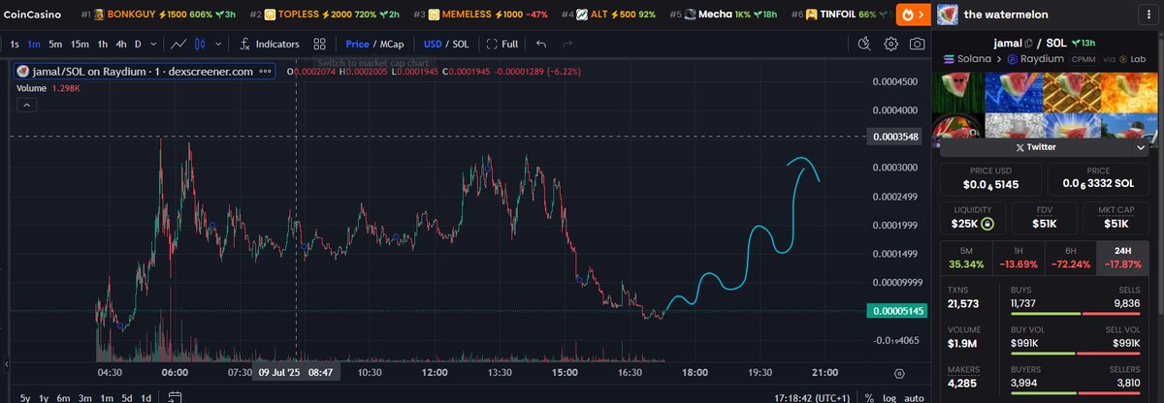The image size is (1164, 403).
Task: Collapse the indicator legend chevron
Action: (x=28, y=103)
